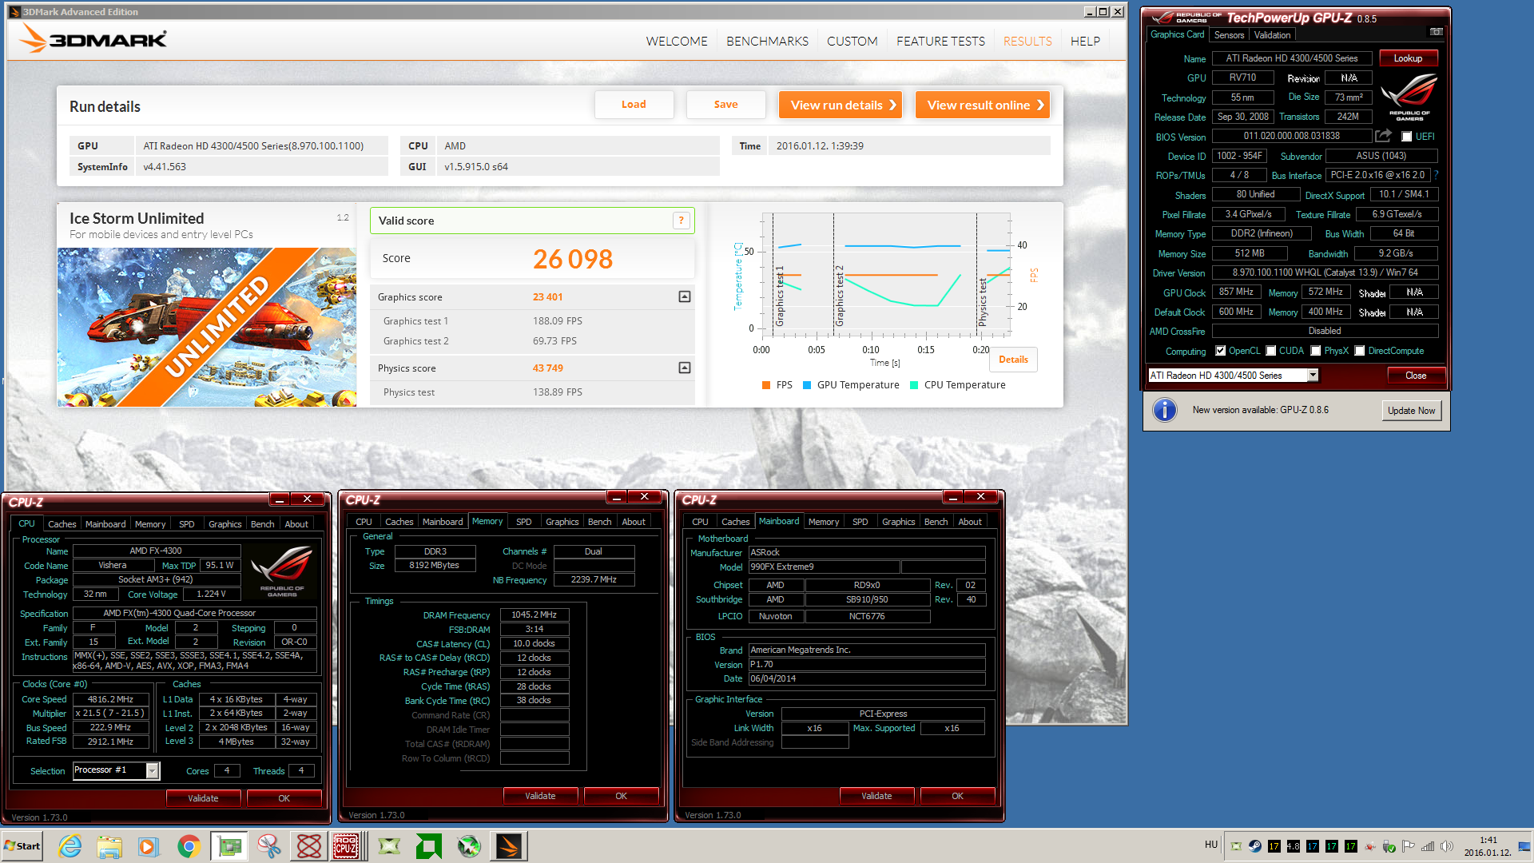1534x863 pixels.
Task: Click the green jet-fighter icon in the taskbar
Action: pyautogui.click(x=469, y=845)
